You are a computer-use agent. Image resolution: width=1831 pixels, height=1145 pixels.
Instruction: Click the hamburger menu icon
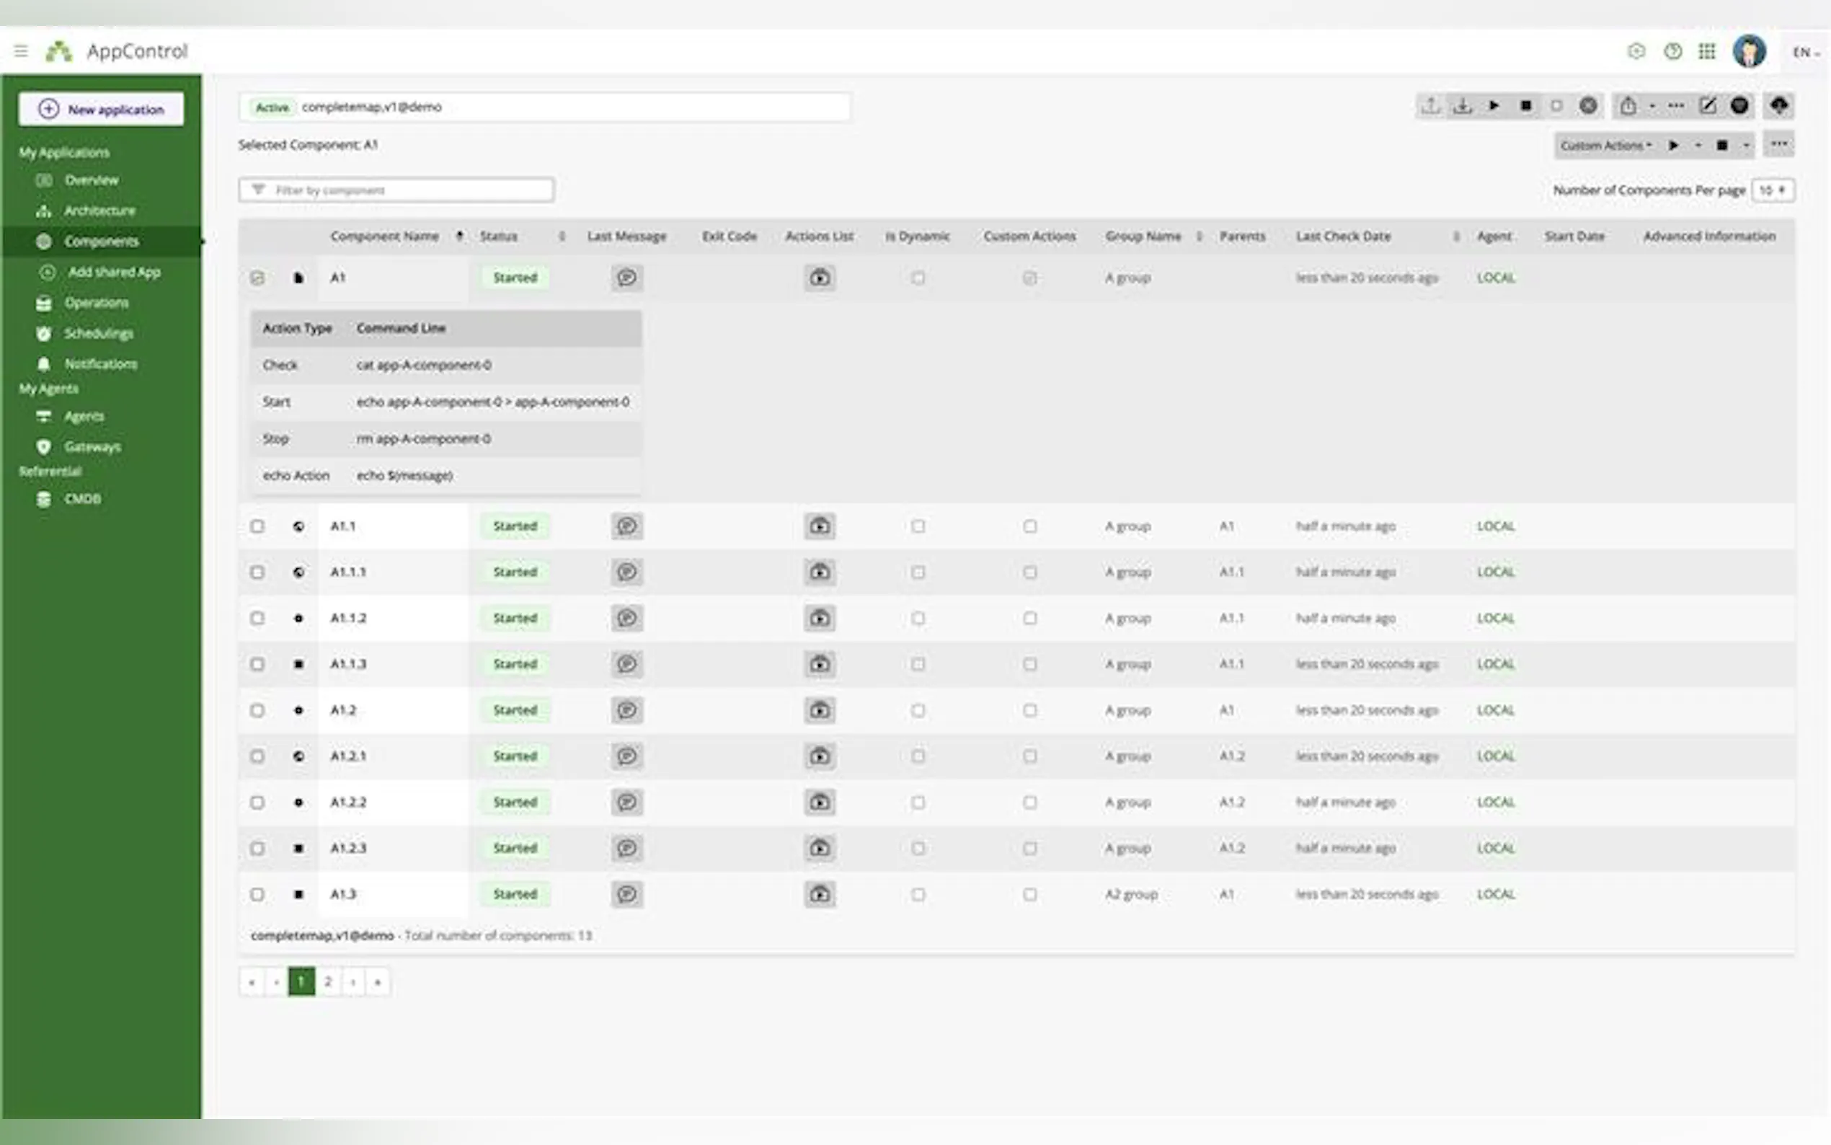[x=21, y=51]
